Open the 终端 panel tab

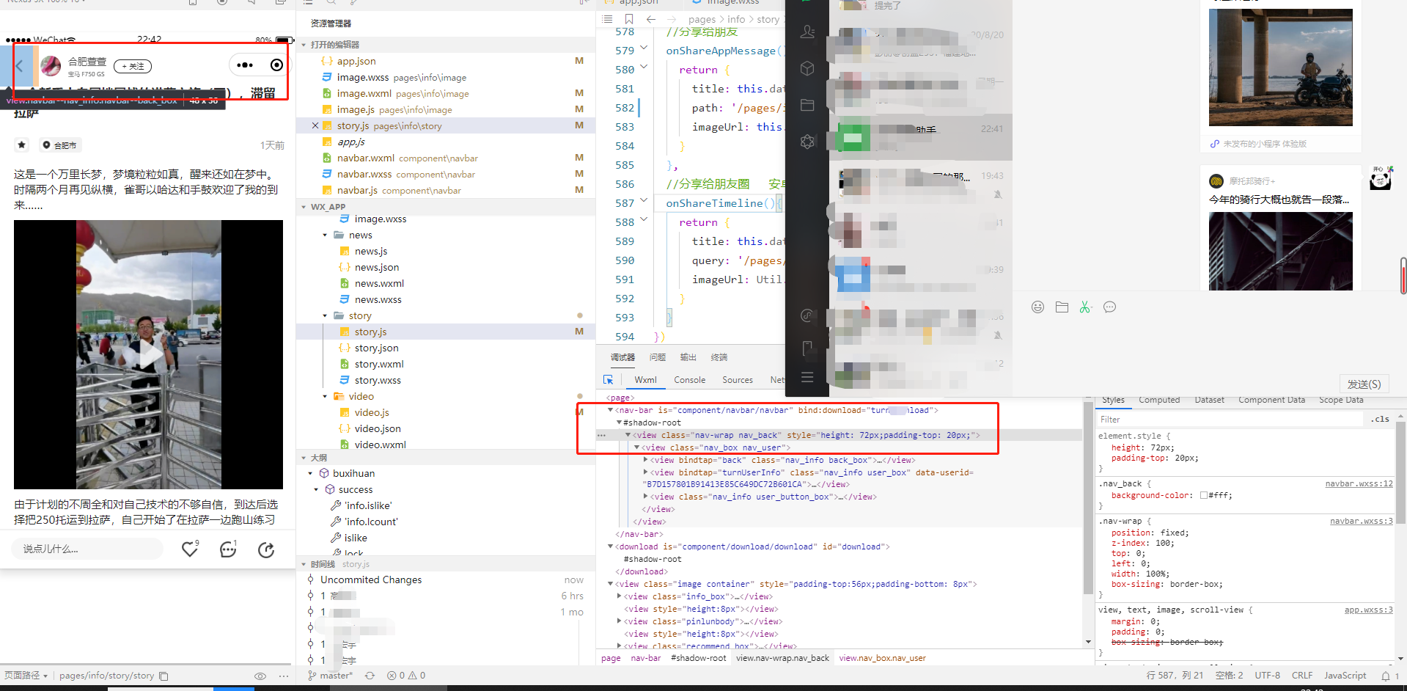pyautogui.click(x=719, y=357)
